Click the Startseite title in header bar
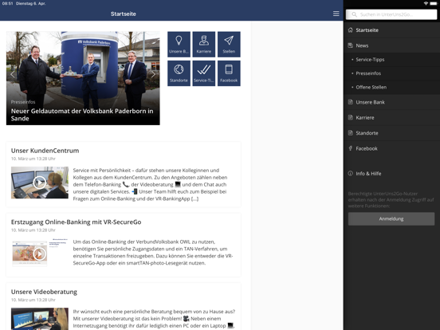440x330 pixels. [x=124, y=14]
